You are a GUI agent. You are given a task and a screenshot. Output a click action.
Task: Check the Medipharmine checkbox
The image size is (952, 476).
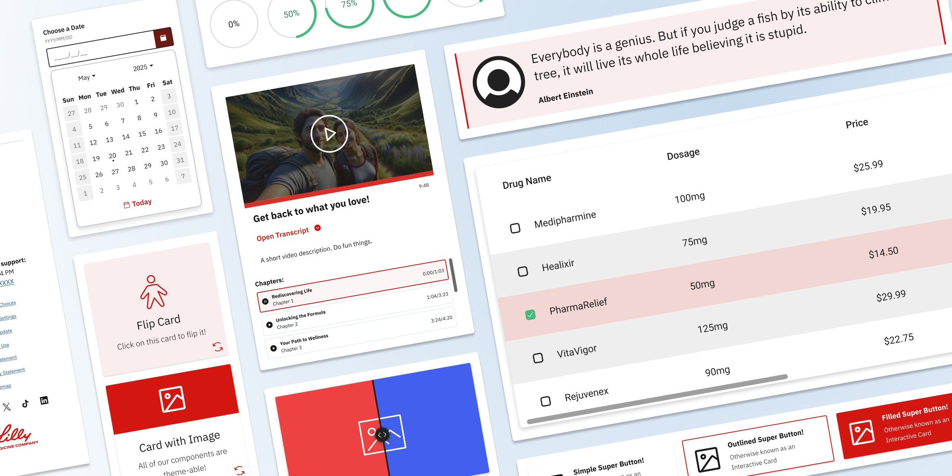pos(515,228)
